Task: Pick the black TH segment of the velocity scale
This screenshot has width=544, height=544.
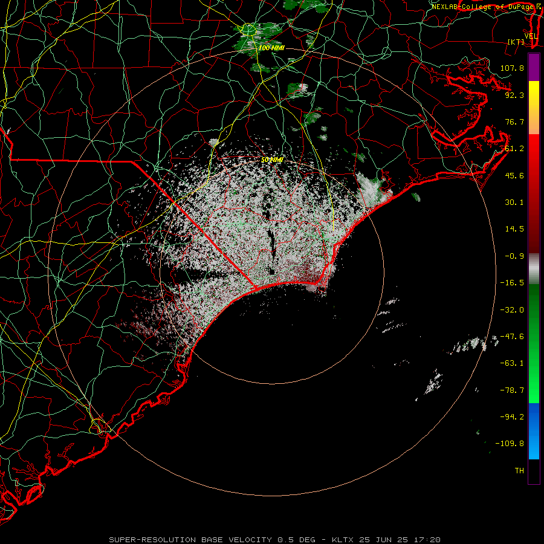Action: (534, 471)
